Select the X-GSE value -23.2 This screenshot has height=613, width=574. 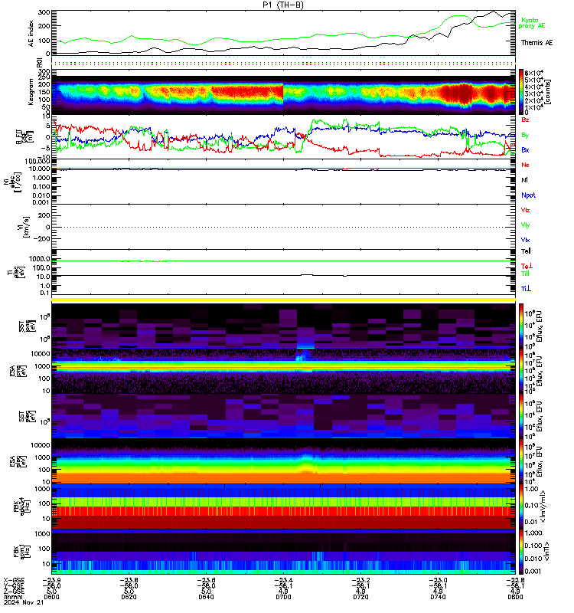click(x=360, y=581)
